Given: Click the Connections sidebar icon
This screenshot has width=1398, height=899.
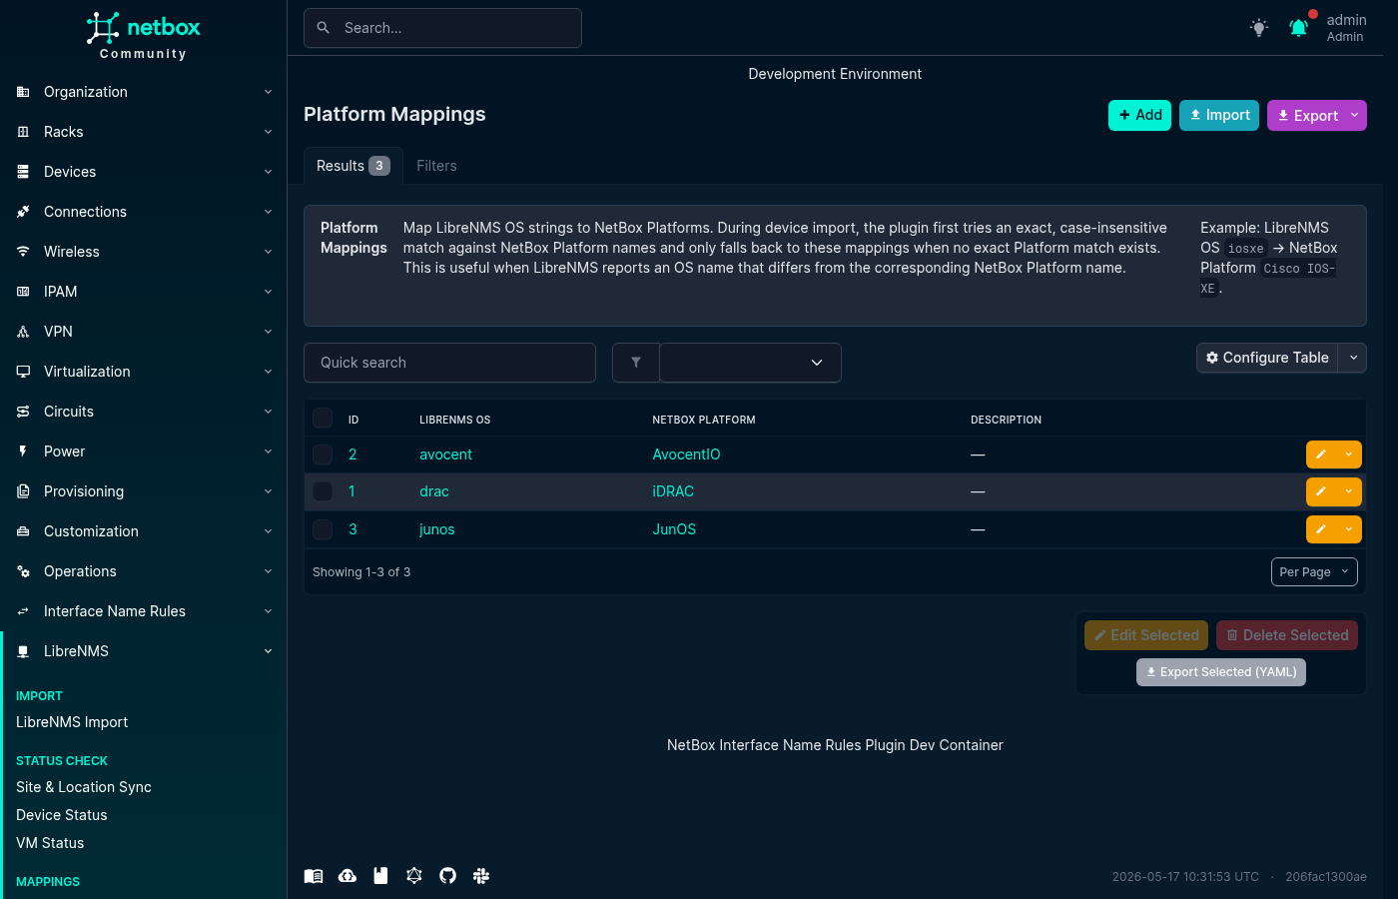Looking at the screenshot, I should [x=23, y=212].
